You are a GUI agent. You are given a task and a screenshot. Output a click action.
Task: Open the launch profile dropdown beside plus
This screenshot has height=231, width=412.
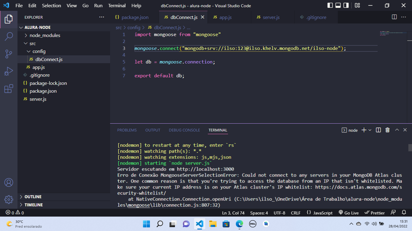[x=370, y=130]
